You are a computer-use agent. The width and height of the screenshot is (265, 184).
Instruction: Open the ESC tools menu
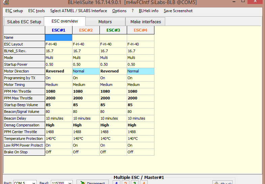(x=36, y=11)
